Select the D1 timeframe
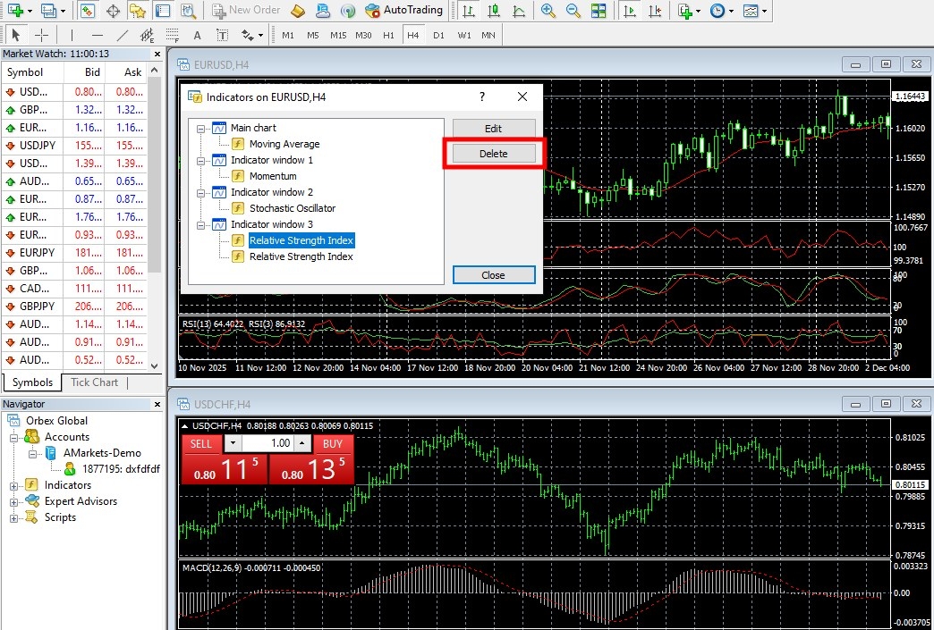 438,35
